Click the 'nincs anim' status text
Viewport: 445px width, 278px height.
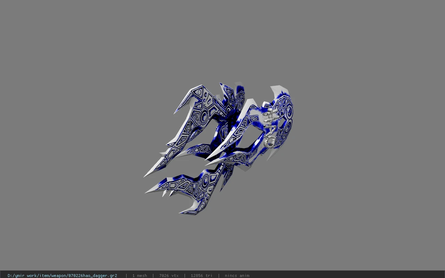237,276
